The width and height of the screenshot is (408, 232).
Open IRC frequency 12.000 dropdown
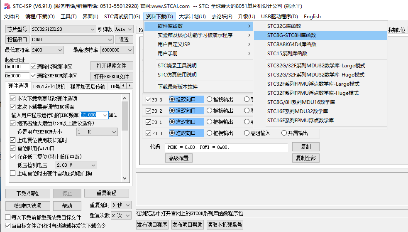pyautogui.click(x=105, y=115)
